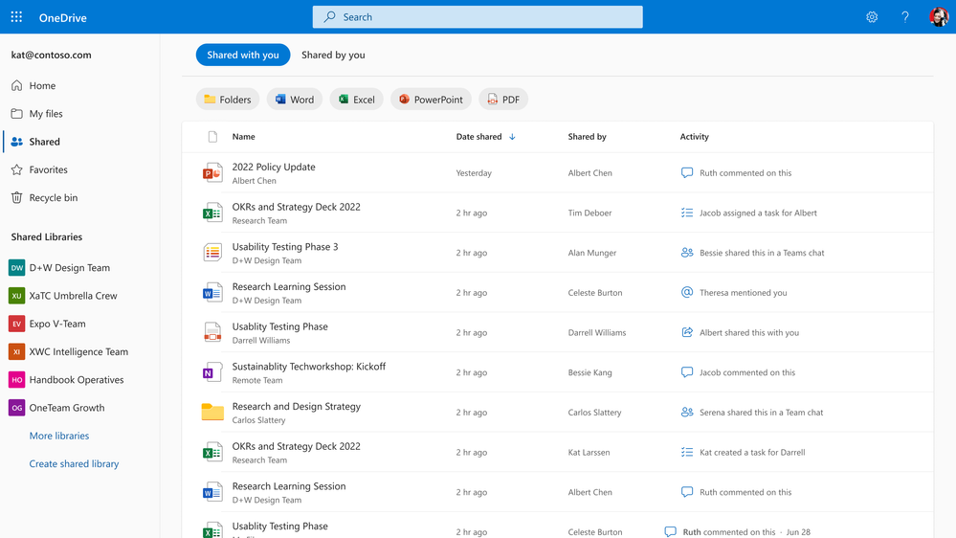Click 'Tim Deboer' in Shared by column
Screen dimensions: 956x538
pos(589,213)
